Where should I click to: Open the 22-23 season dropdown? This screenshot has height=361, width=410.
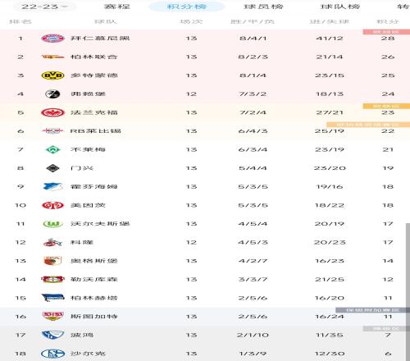(x=44, y=7)
